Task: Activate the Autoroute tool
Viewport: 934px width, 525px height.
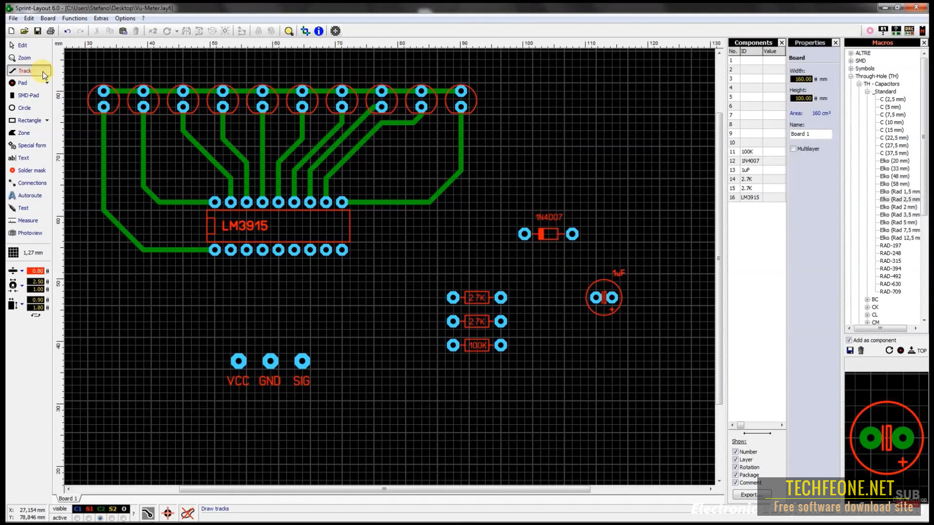Action: pos(29,196)
